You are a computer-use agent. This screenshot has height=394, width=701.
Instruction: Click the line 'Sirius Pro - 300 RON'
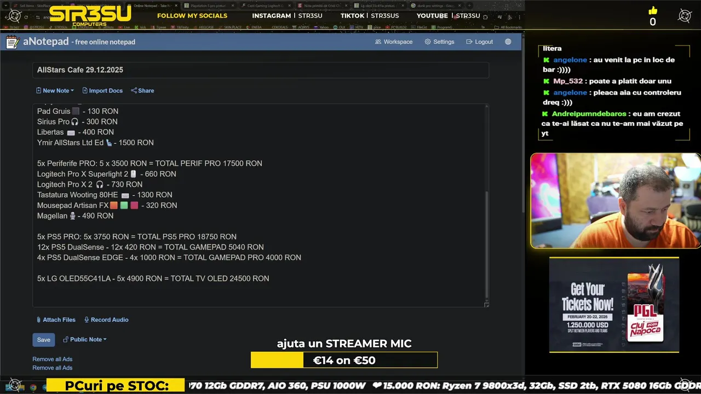pos(77,121)
